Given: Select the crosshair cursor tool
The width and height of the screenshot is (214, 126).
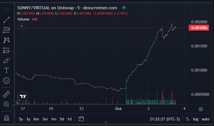Looking at the screenshot, I should 6,10.
